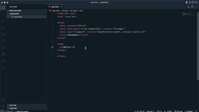Open the Accounts icon in activity bar
The height and width of the screenshot is (112, 199).
click(3, 100)
